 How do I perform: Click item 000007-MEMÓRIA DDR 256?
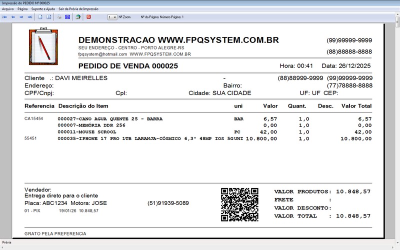pos(91,125)
